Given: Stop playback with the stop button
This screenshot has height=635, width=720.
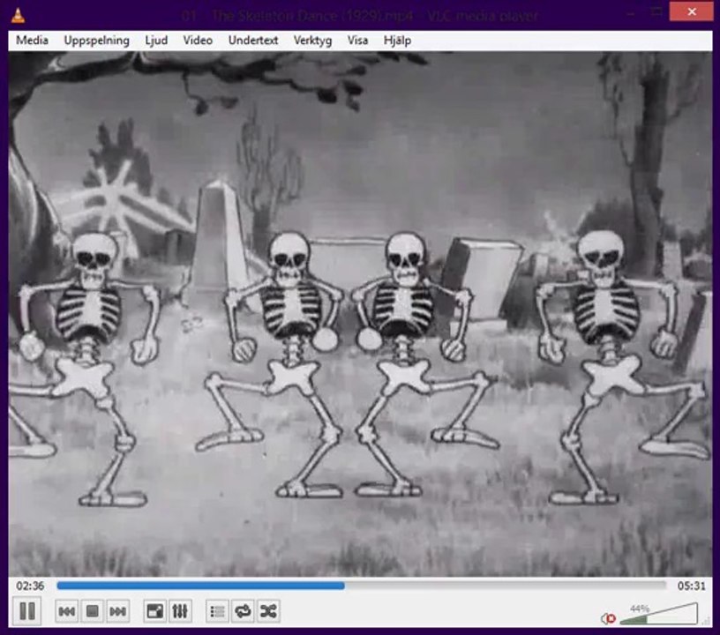Looking at the screenshot, I should (93, 611).
